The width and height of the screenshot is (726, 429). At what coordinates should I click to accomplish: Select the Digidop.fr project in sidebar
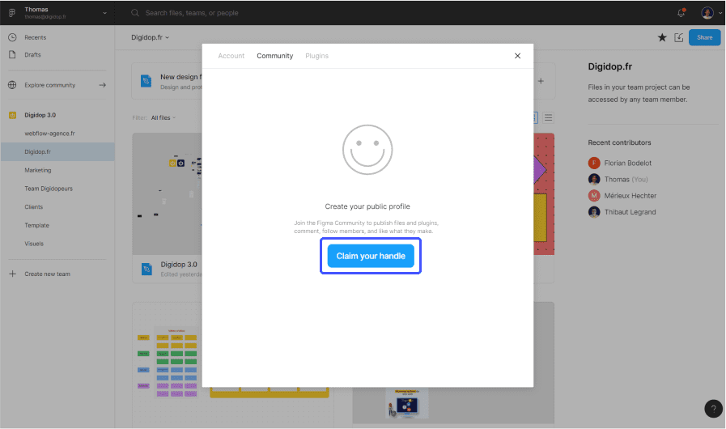coord(57,151)
